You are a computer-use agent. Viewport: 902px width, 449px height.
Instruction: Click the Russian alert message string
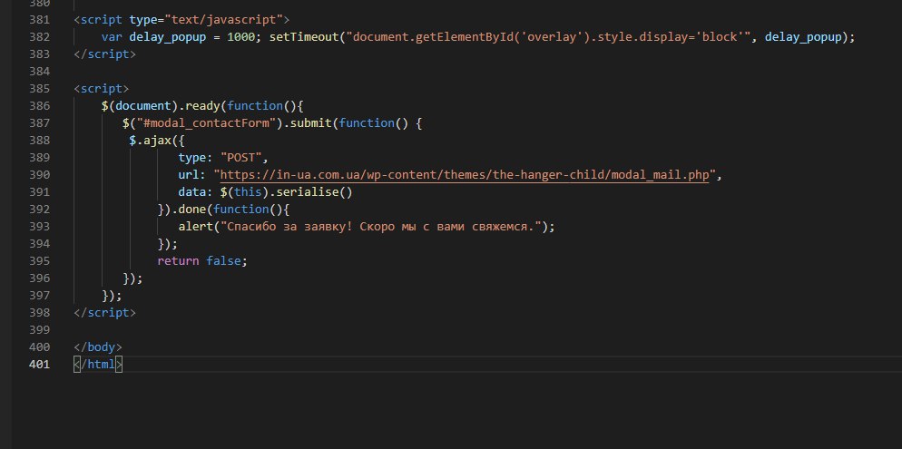point(381,227)
